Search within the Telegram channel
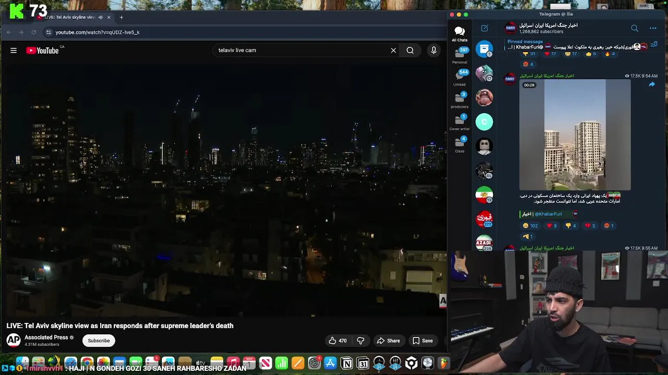 635,28
